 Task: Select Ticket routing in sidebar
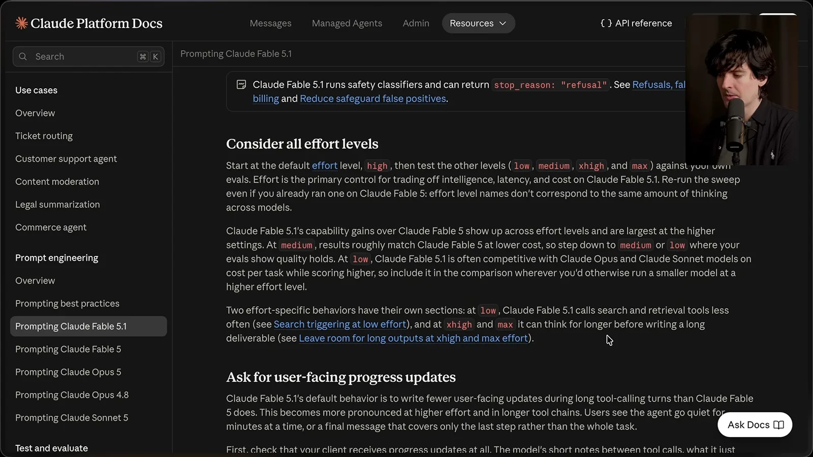click(44, 136)
